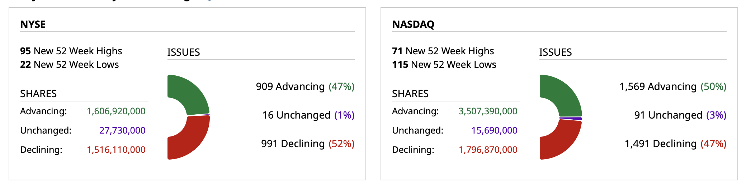Click the green advancing segment of NYSE donut
This screenshot has width=746, height=185.
192,94
